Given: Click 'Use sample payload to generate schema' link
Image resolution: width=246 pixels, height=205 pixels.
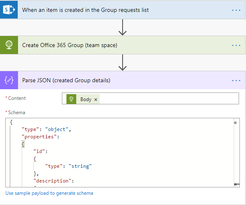Looking at the screenshot, I should 49,193.
